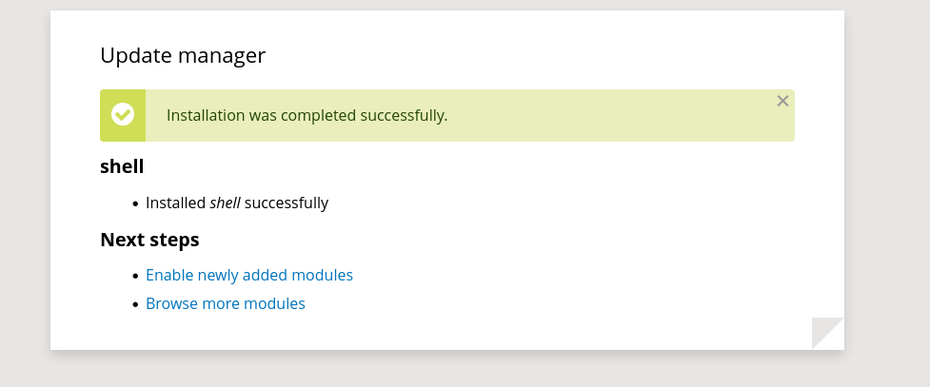Click the folded page corner graphic
This screenshot has width=930, height=387.
[828, 333]
